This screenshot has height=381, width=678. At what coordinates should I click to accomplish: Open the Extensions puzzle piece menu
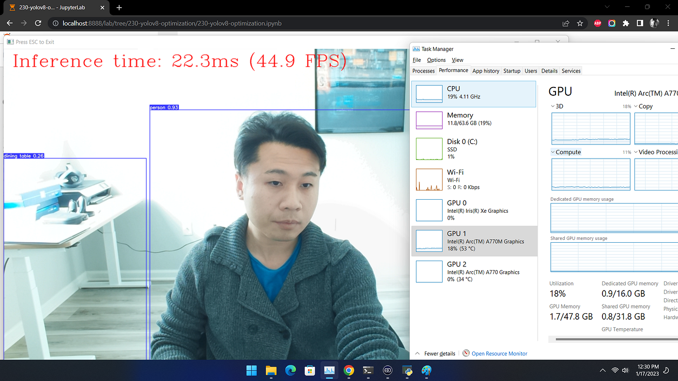626,23
